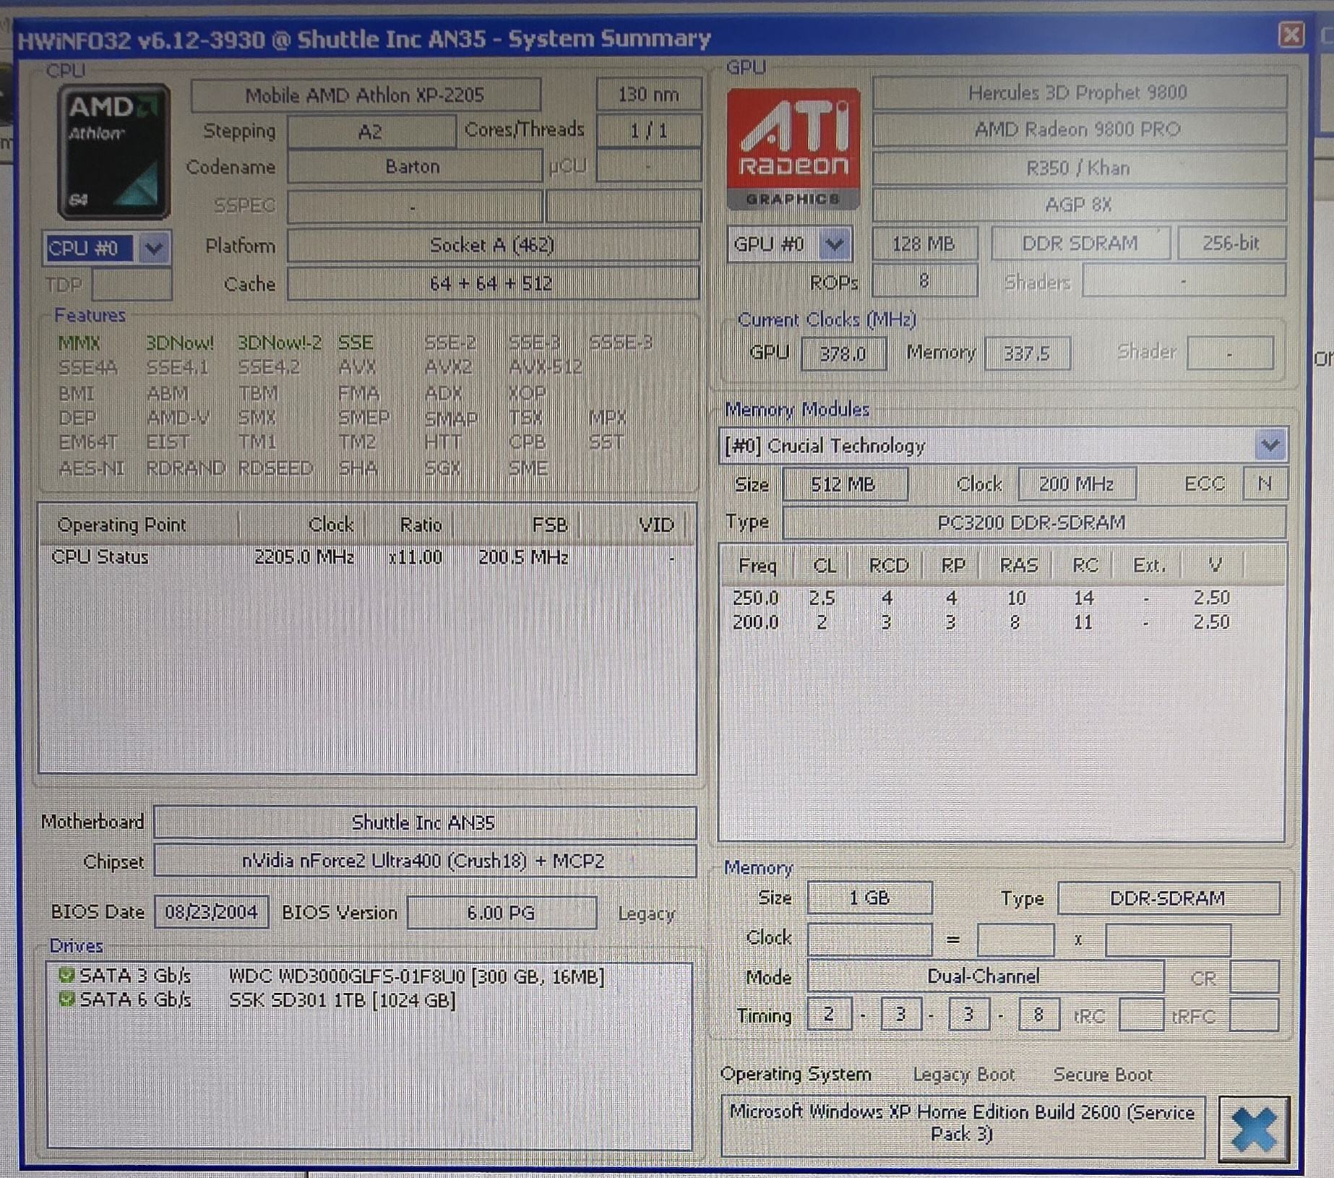Click the AMD Athlon CPU logo

point(114,152)
